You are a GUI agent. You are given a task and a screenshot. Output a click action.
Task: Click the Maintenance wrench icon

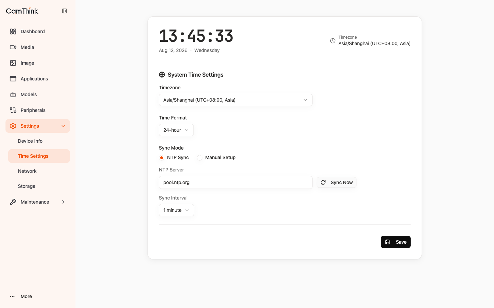pos(13,202)
